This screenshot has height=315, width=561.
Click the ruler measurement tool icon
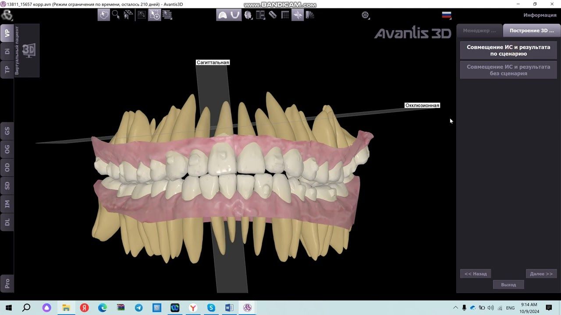pos(273,15)
